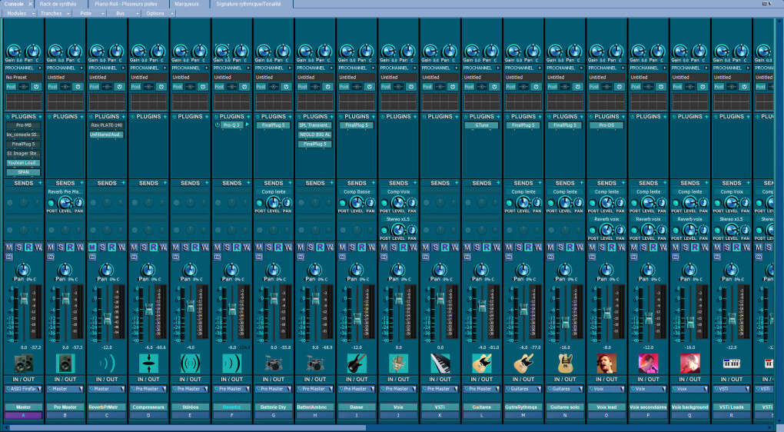Click the Voix lead singer photo

tap(606, 364)
